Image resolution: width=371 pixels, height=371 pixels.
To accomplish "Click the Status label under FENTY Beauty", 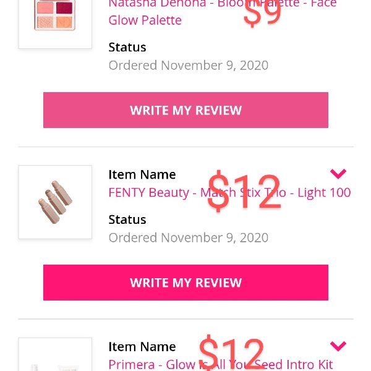I will point(127,220).
